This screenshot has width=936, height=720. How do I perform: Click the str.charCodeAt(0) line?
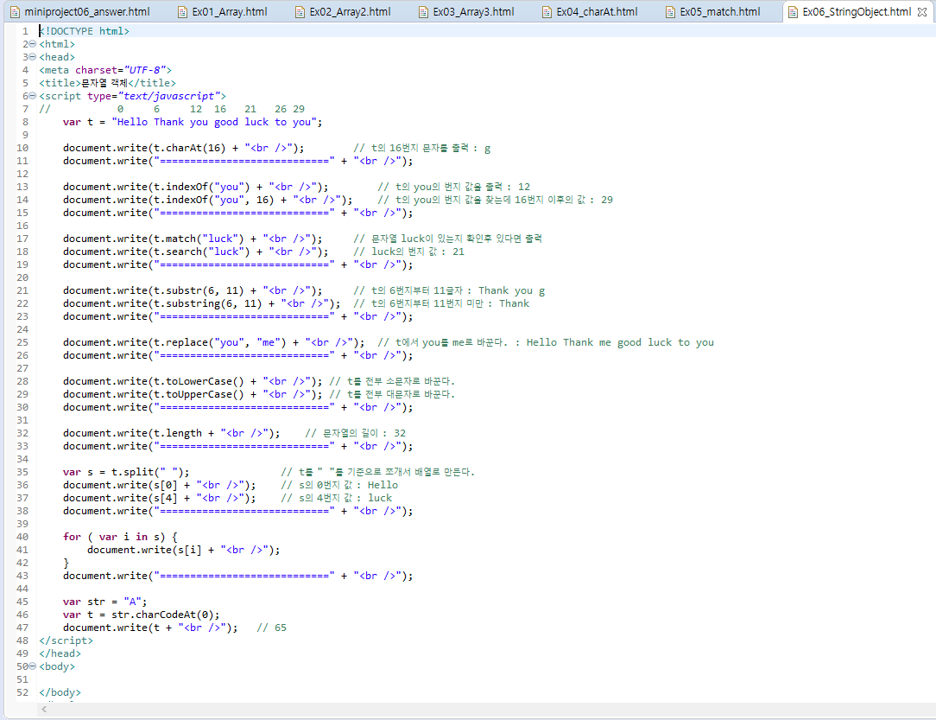coord(141,615)
